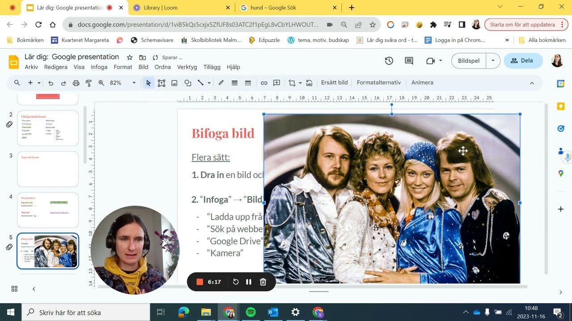Stop the Loom recording
The width and height of the screenshot is (572, 321).
coord(200,282)
